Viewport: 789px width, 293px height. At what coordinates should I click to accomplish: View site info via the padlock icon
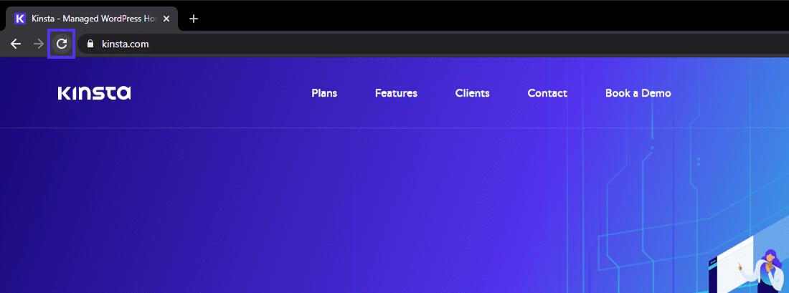pos(90,44)
